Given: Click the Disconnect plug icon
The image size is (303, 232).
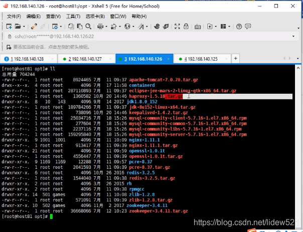Looking at the screenshot, I should [x=34, y=26].
